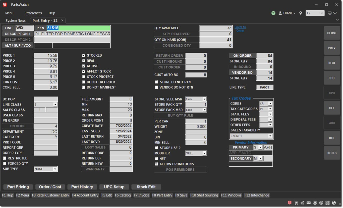The image size is (343, 208).
Task: Click the red alert notification icon
Action: click(290, 203)
